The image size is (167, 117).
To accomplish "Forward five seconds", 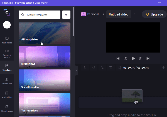I will tap(141, 58).
